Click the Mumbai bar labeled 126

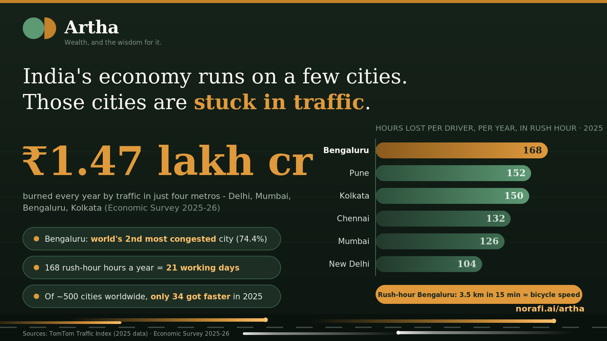point(440,241)
